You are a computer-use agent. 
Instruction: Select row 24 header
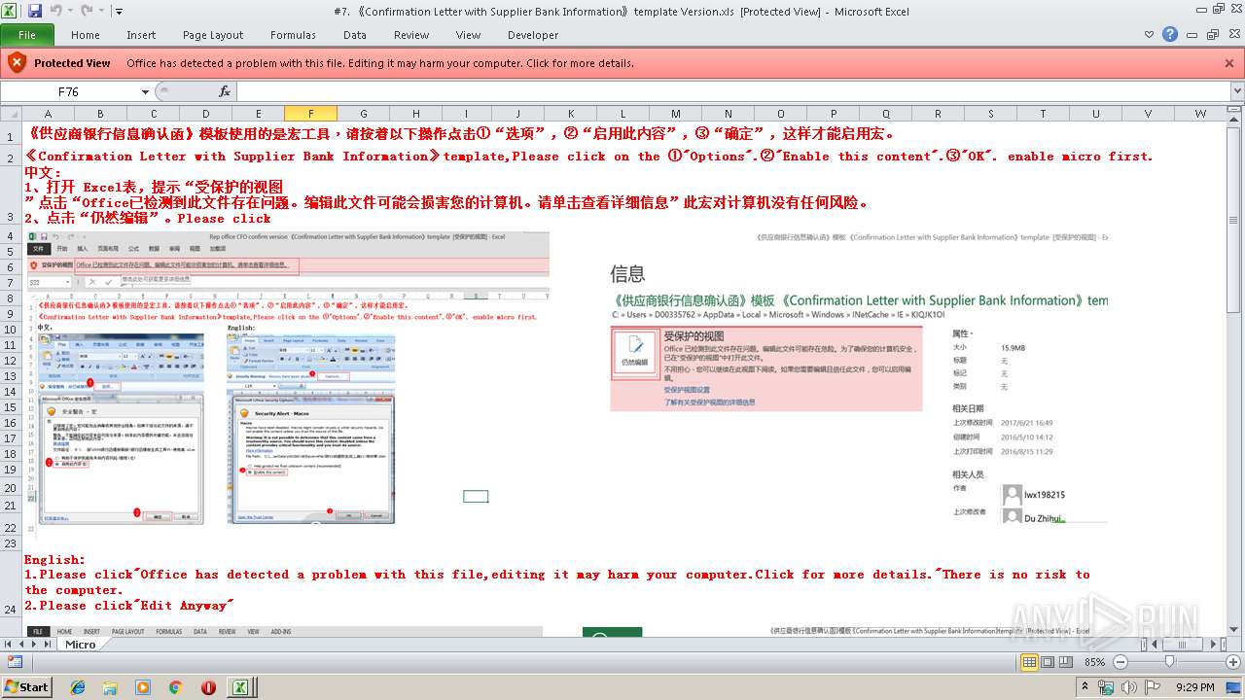click(x=10, y=609)
